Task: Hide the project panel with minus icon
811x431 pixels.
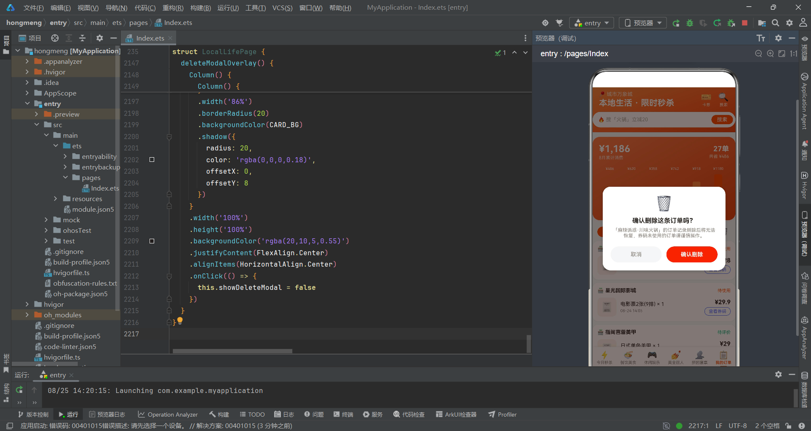Action: pos(113,38)
